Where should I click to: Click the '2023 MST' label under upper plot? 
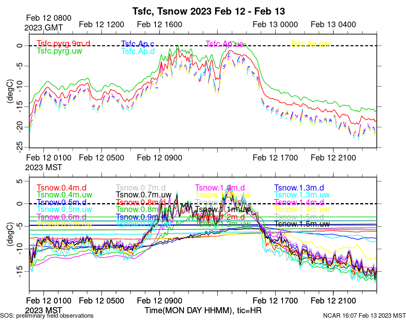(x=43, y=167)
